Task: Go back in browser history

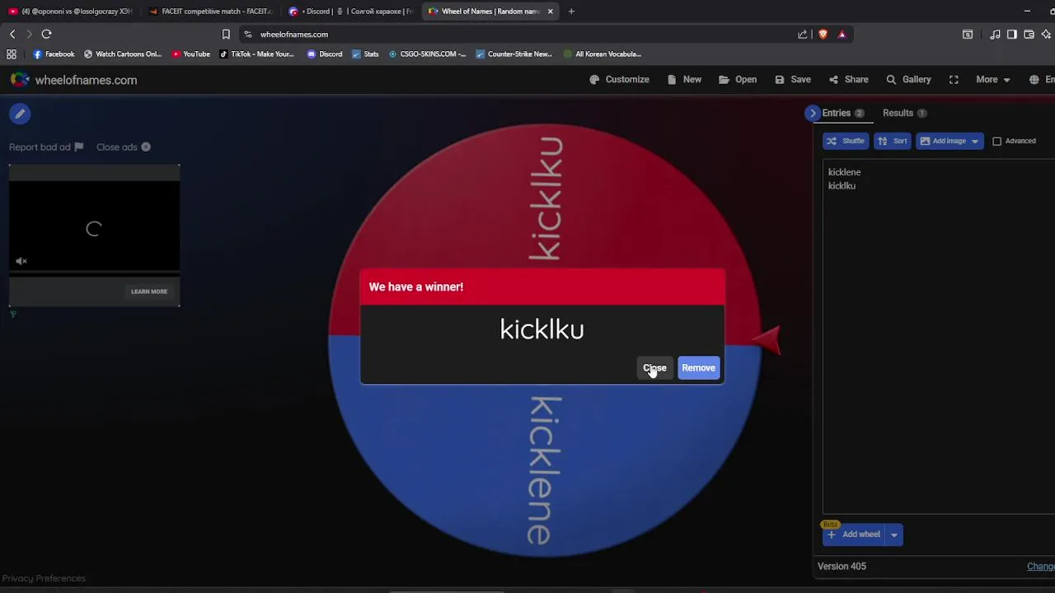Action: pyautogui.click(x=12, y=34)
